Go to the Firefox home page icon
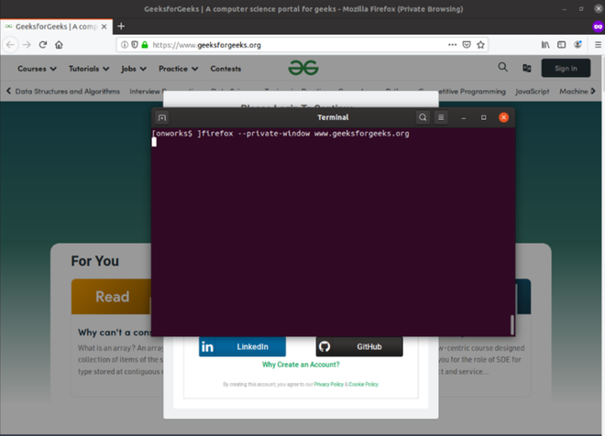Screen dimensions: 605x436 click(x=59, y=45)
